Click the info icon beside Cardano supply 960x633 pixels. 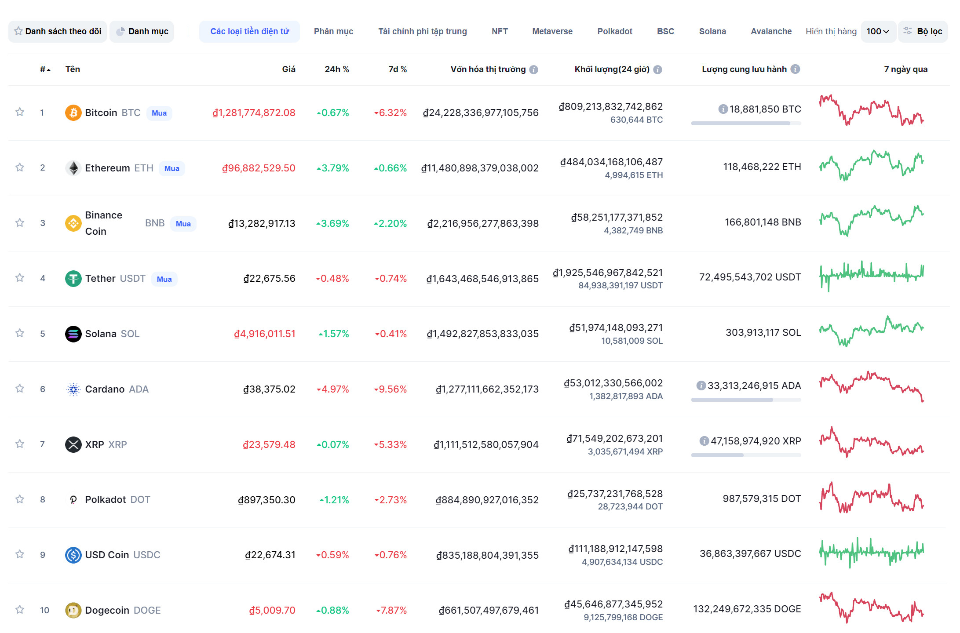click(701, 386)
